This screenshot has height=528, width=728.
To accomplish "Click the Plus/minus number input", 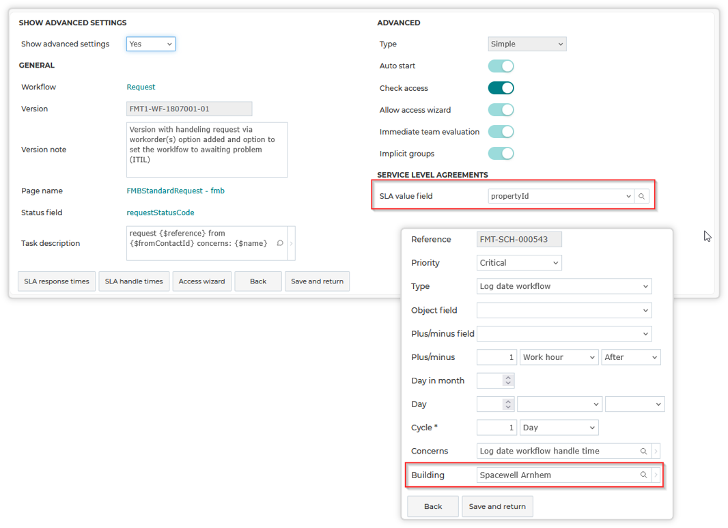I will pyautogui.click(x=496, y=357).
